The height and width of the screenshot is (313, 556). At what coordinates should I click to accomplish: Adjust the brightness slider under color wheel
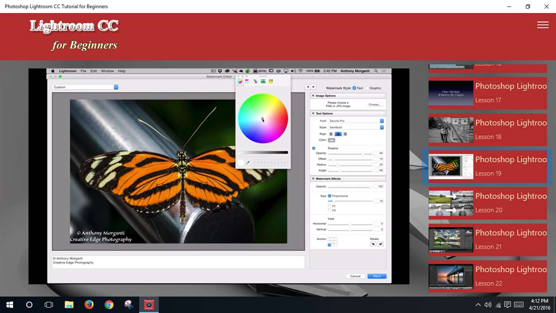coord(263,153)
